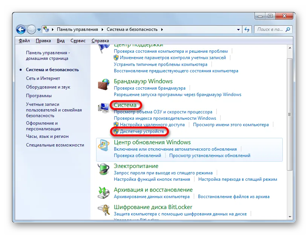
Task: Click shield icon beside Диспетчер устройств
Action: pyautogui.click(x=116, y=131)
